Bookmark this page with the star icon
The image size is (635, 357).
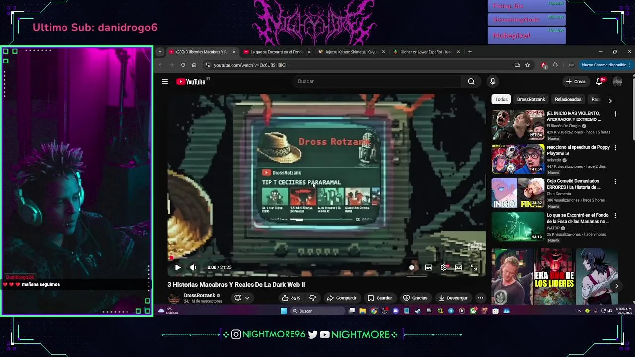527,65
